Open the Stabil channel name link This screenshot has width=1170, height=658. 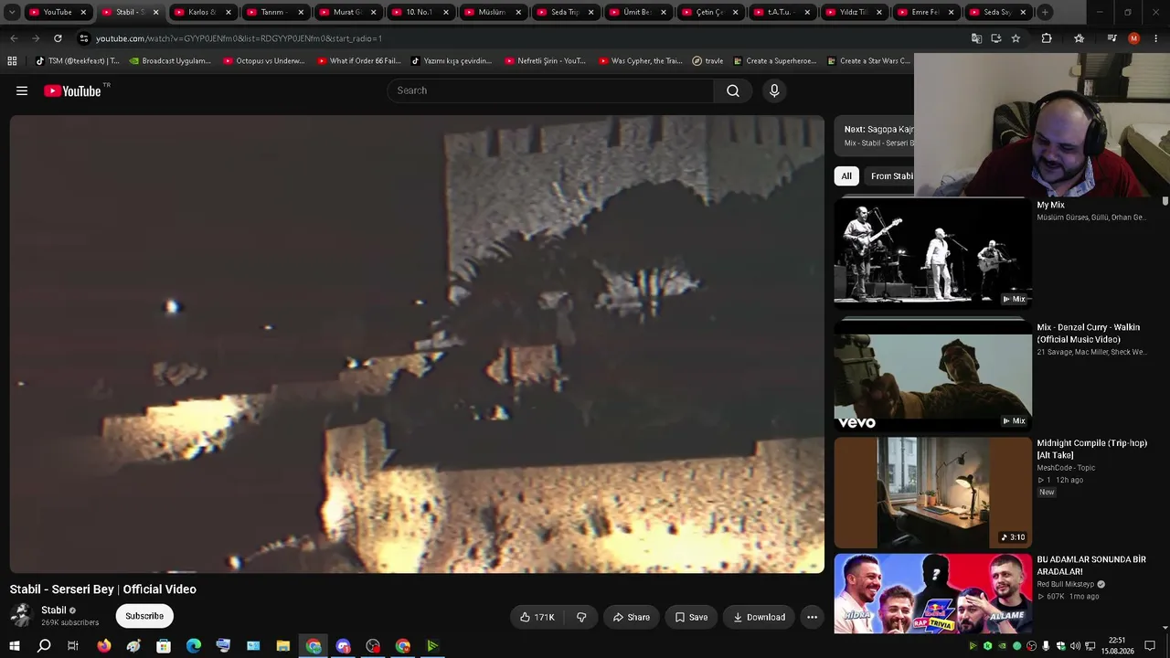click(54, 610)
